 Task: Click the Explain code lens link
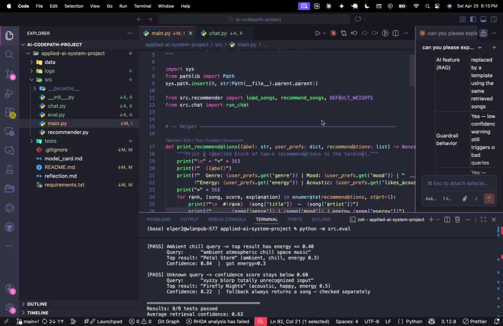point(213,140)
